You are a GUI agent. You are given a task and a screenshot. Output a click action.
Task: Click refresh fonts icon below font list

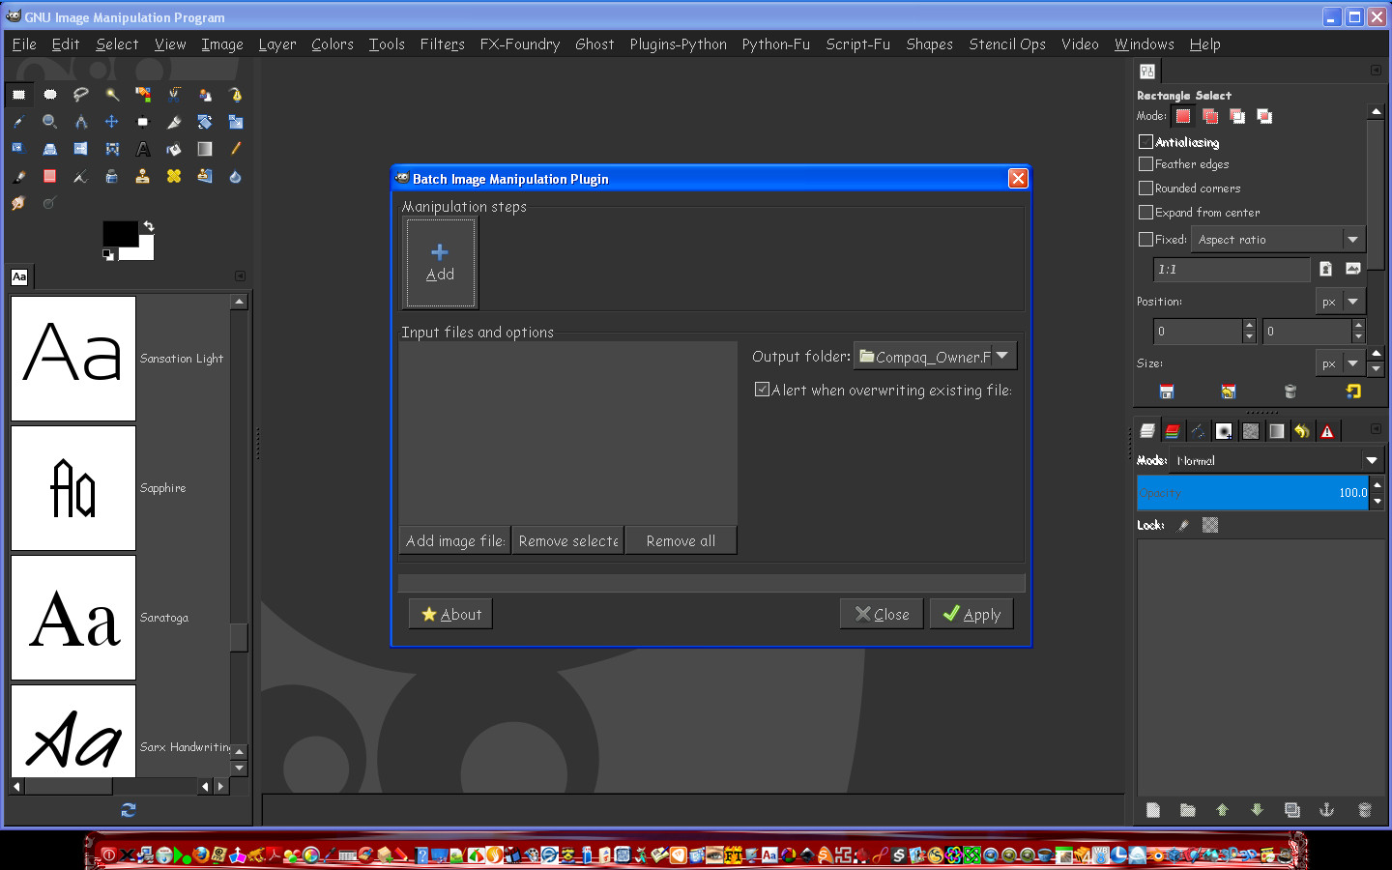coord(128,810)
